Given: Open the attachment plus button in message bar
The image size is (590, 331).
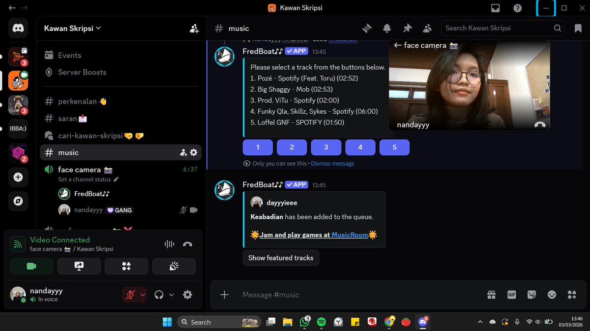Looking at the screenshot, I should pos(224,295).
